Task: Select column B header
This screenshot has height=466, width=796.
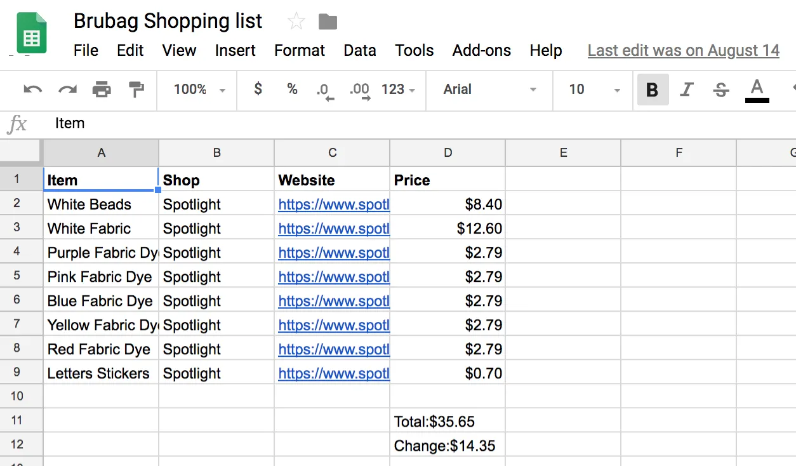Action: tap(216, 152)
